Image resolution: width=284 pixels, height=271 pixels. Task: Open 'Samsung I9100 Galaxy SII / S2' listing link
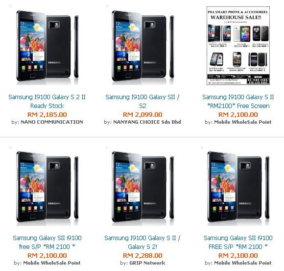click(142, 101)
